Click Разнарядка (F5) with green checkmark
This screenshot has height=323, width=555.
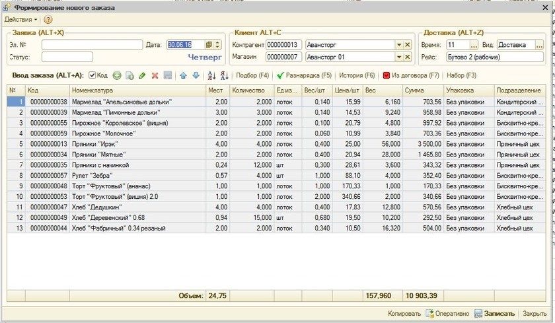304,75
